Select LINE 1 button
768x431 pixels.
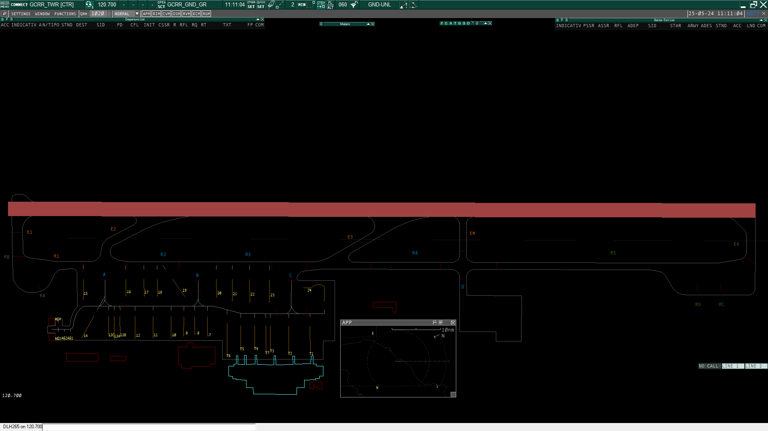(x=733, y=366)
